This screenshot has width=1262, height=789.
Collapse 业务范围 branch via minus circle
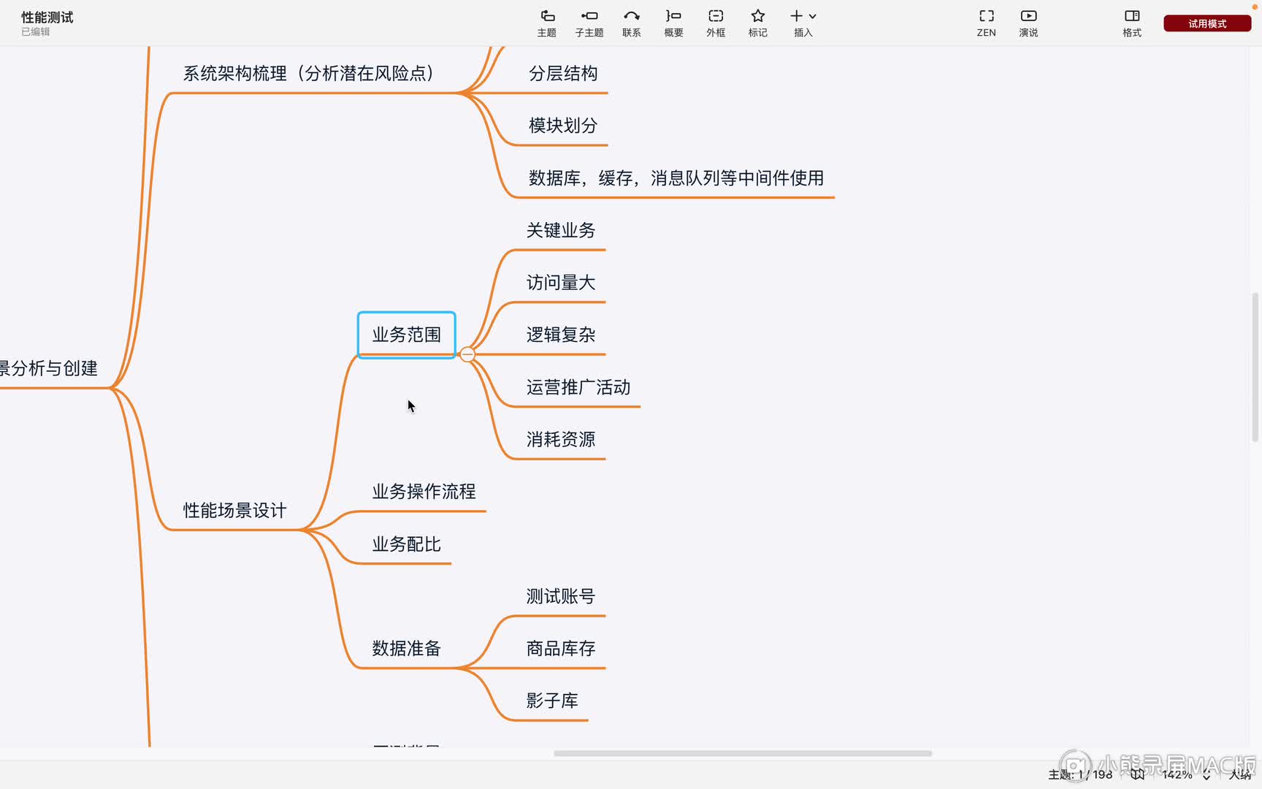[467, 355]
